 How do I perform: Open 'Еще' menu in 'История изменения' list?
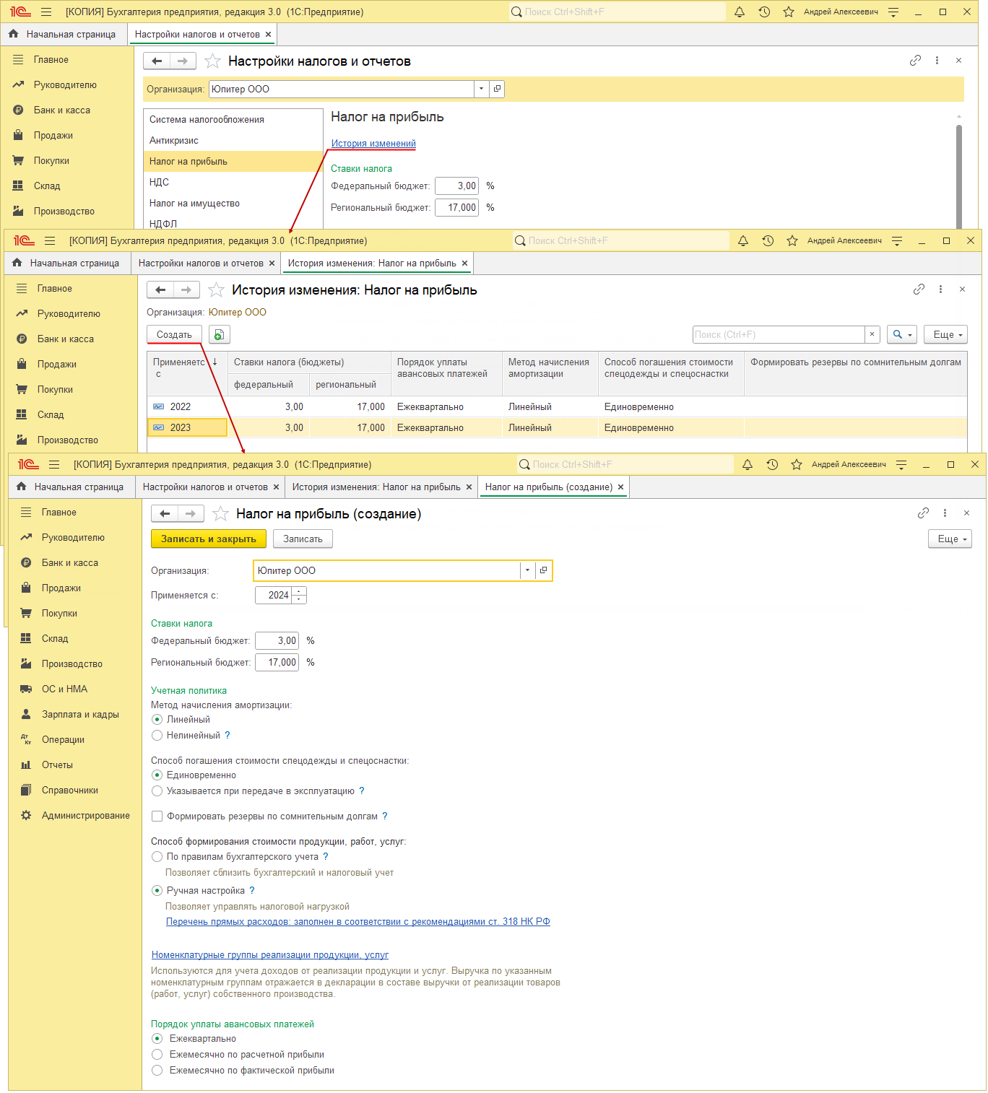click(945, 335)
